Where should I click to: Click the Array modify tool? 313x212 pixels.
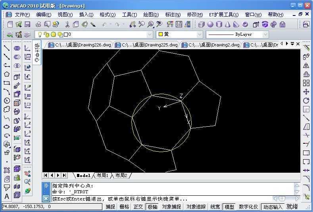[x=306, y=83]
